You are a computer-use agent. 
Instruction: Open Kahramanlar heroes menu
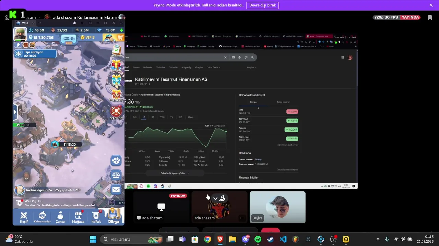tap(42, 217)
